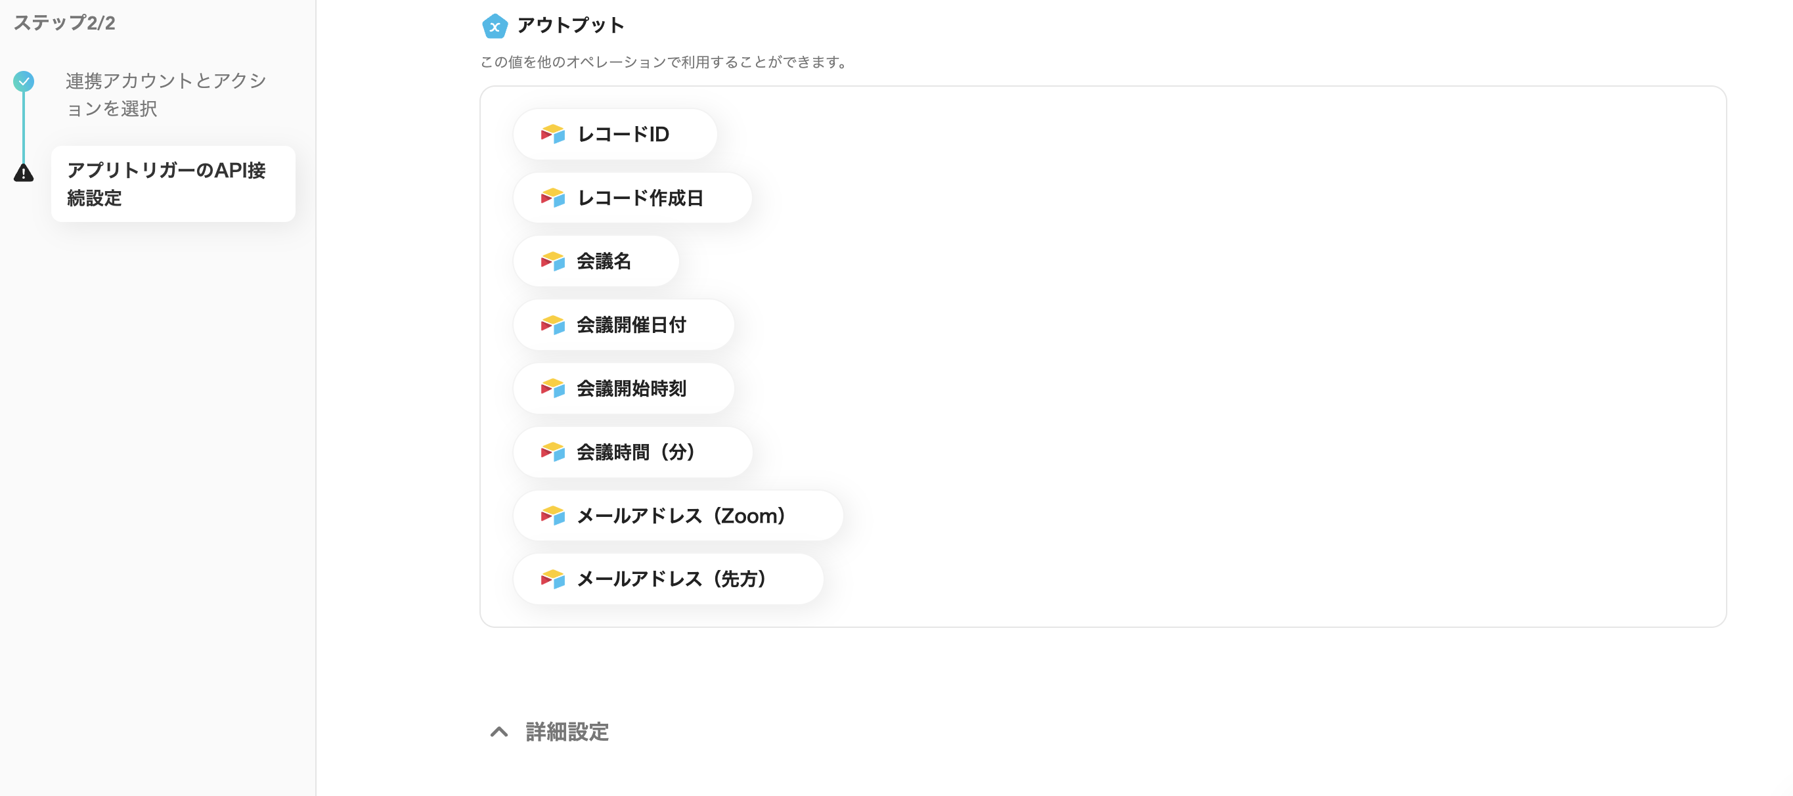Screen dimensions: 1793x796
Task: Click the Airtable icon beside 会議名
Action: tap(552, 261)
